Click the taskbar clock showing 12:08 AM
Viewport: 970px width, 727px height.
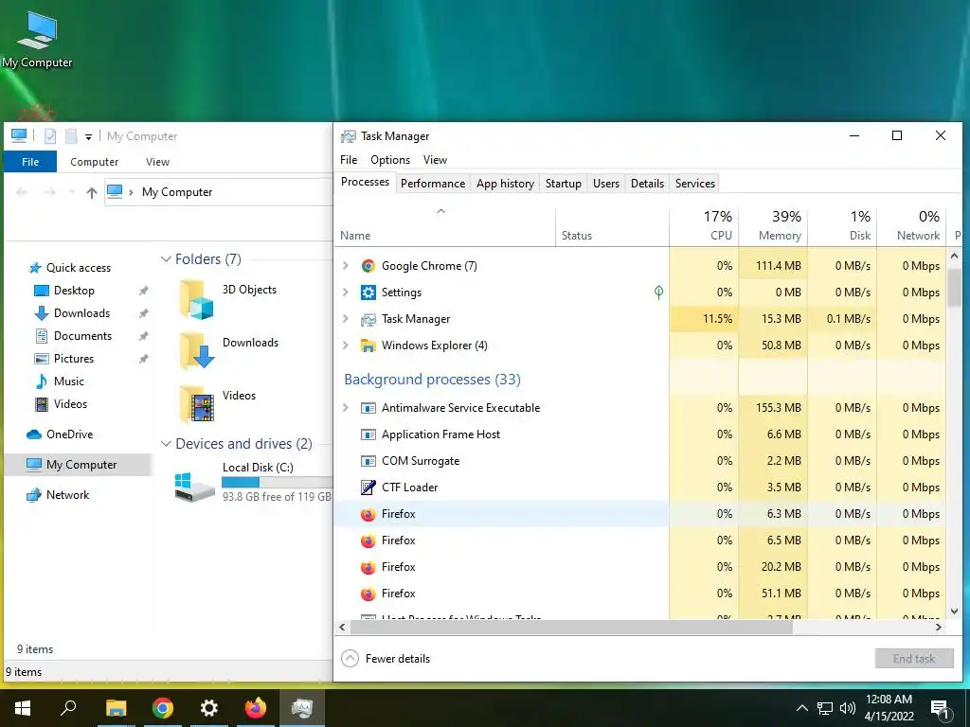(x=889, y=708)
